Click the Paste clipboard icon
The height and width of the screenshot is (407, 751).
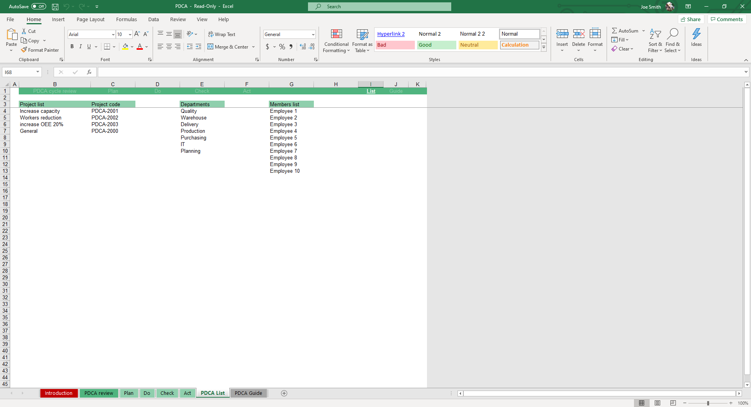[x=11, y=35]
